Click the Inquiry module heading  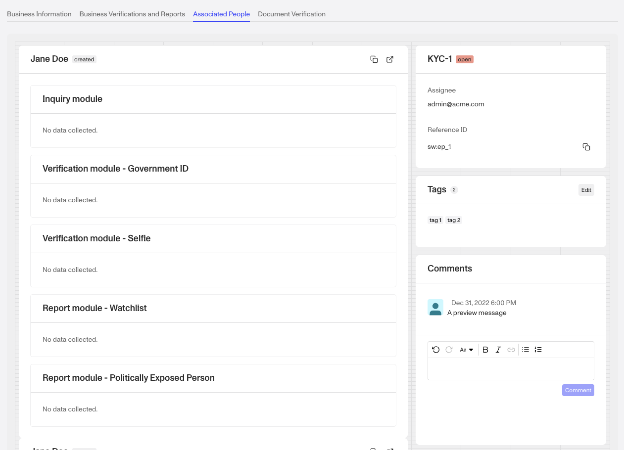72,99
